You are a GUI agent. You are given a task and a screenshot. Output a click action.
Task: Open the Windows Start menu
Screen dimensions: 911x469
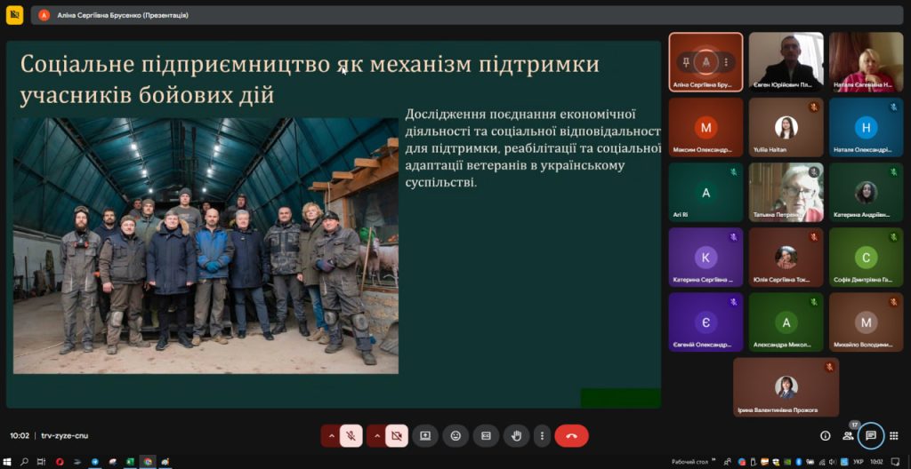pos(8,462)
